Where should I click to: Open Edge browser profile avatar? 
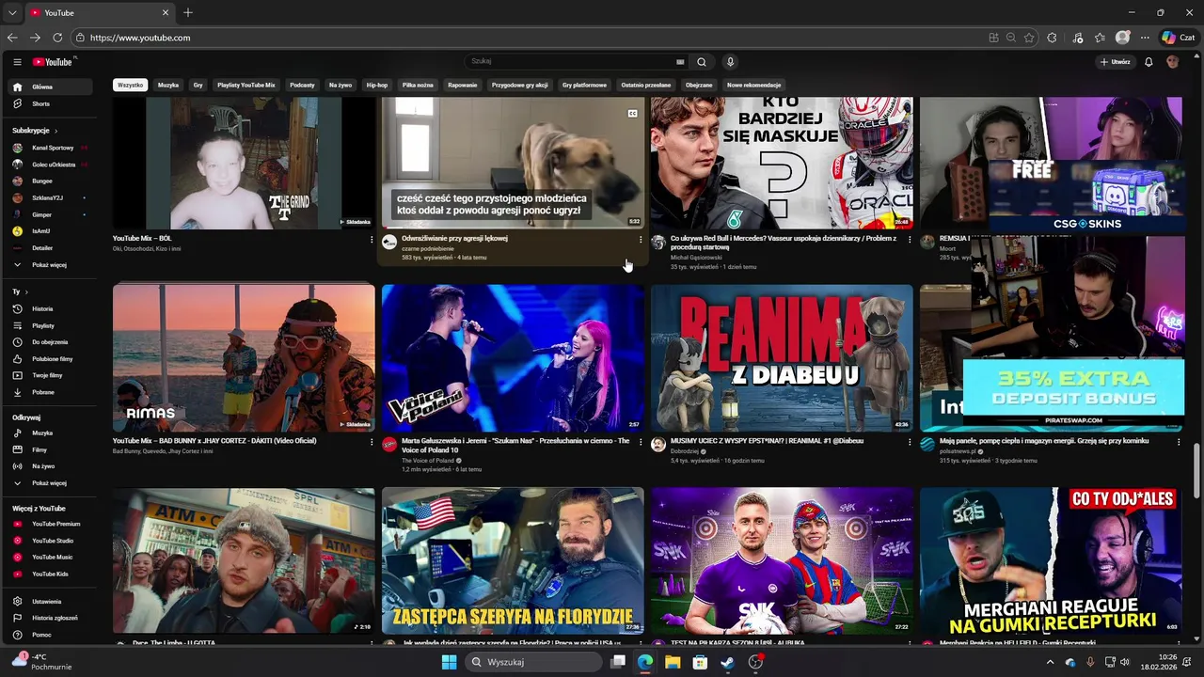[x=1122, y=38]
